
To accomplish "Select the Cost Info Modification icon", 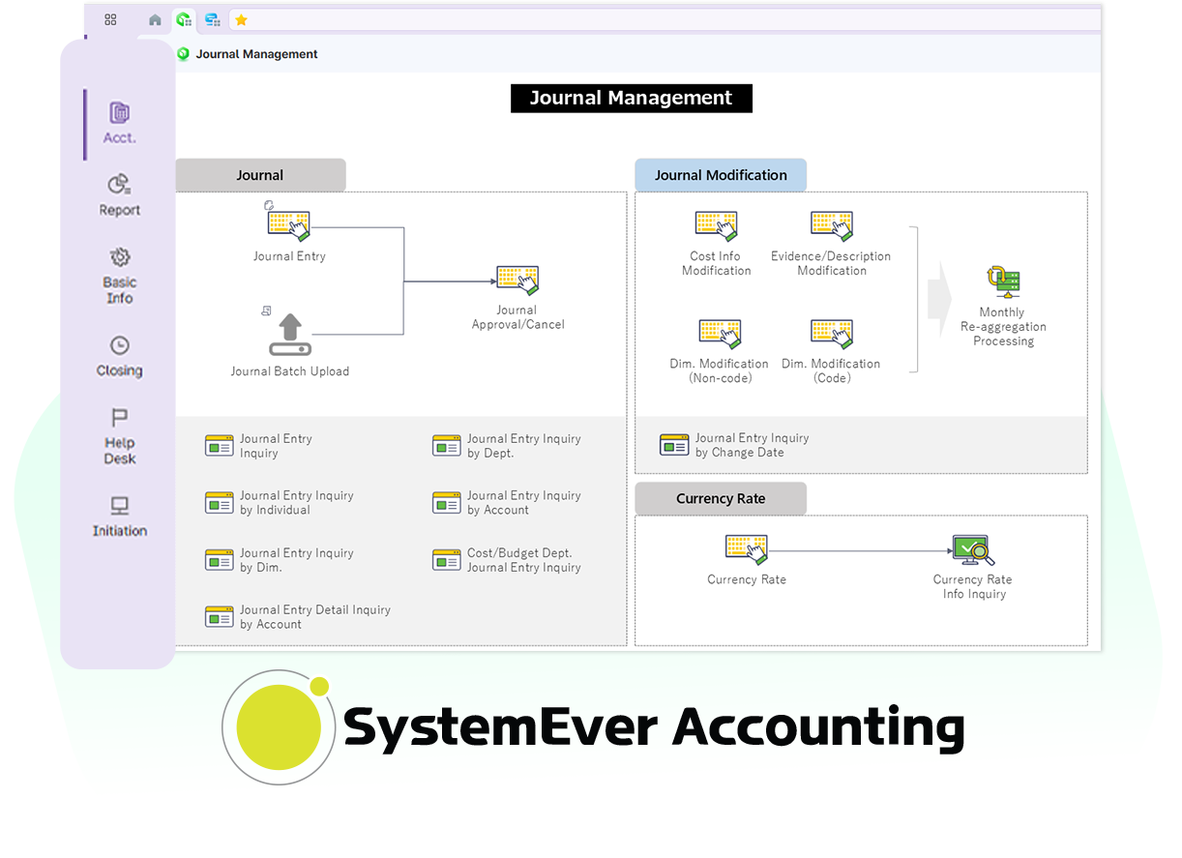I will click(x=716, y=225).
